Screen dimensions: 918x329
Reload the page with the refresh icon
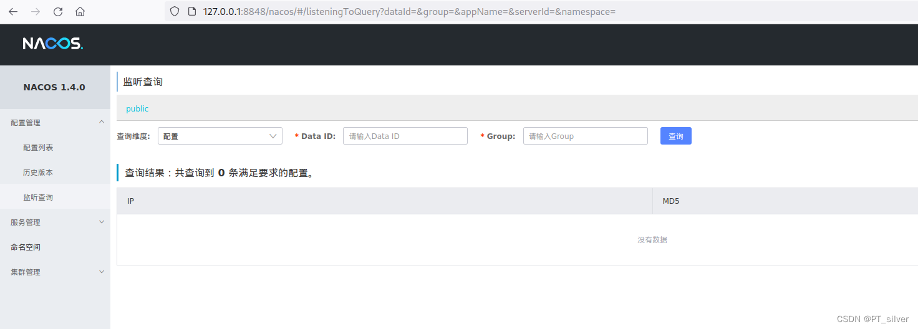pos(58,11)
